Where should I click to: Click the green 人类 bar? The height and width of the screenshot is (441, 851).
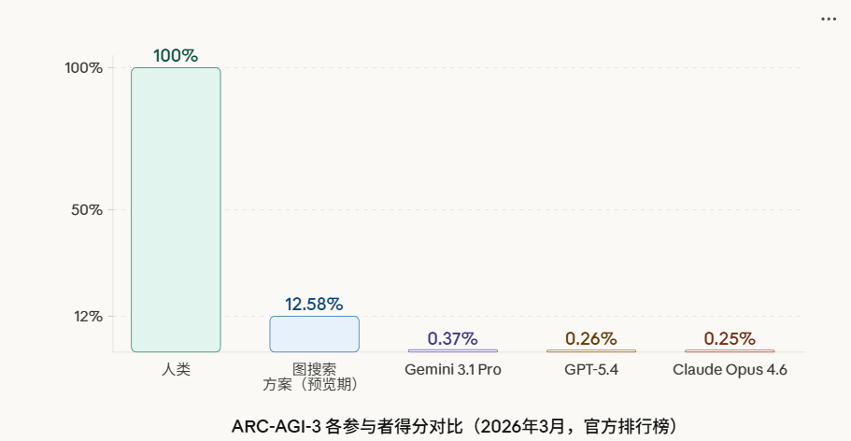[176, 209]
